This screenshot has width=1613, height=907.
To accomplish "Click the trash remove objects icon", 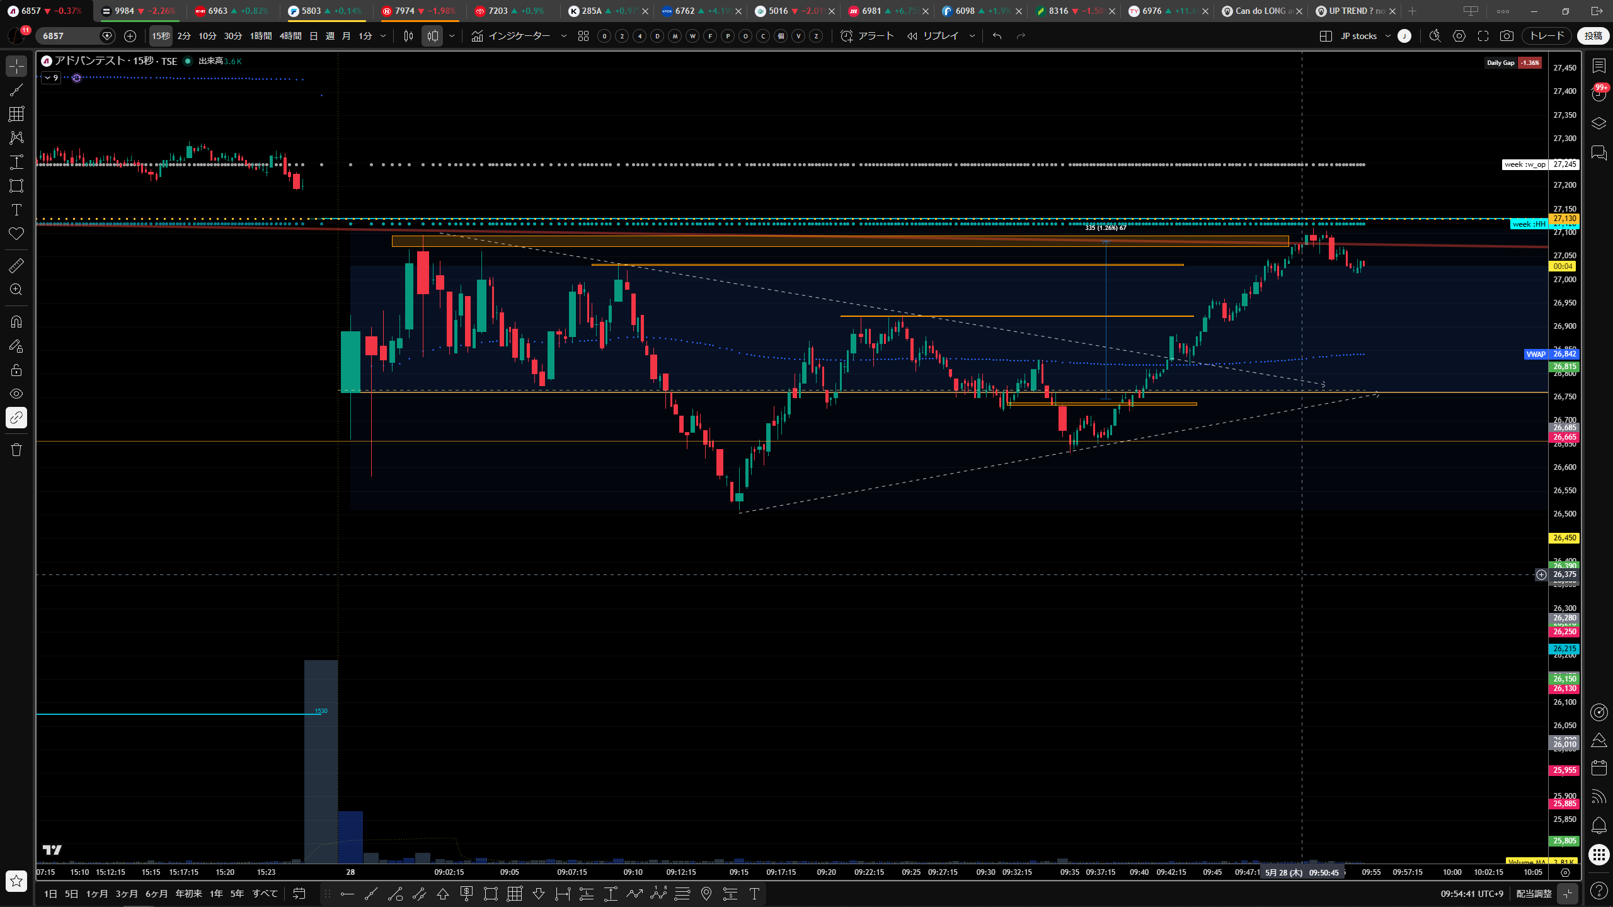I will [16, 450].
